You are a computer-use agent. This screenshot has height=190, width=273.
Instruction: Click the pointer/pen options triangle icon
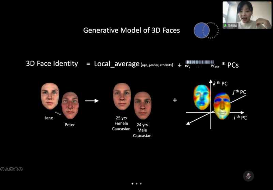coord(7,169)
